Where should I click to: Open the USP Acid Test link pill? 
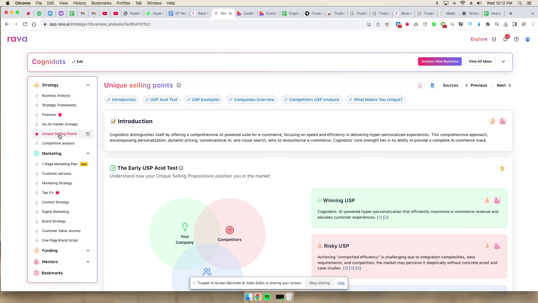161,100
